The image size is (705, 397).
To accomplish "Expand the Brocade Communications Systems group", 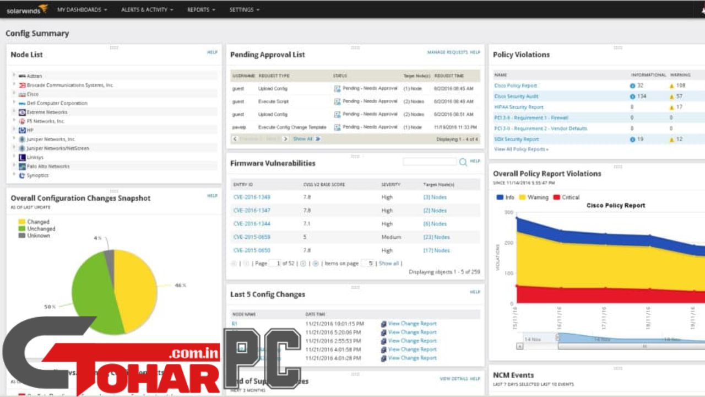I will click(14, 85).
